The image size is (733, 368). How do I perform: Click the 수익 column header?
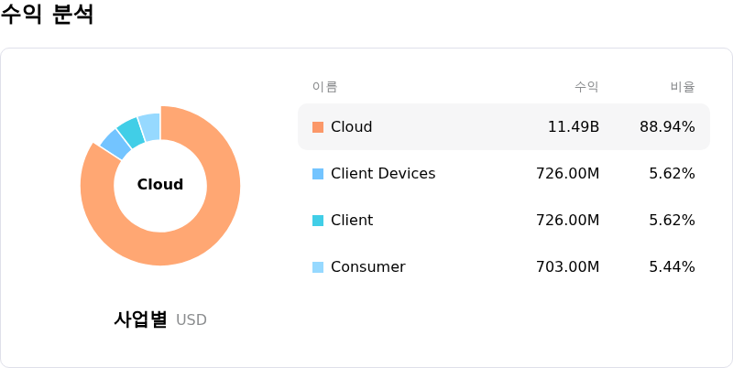pos(586,87)
